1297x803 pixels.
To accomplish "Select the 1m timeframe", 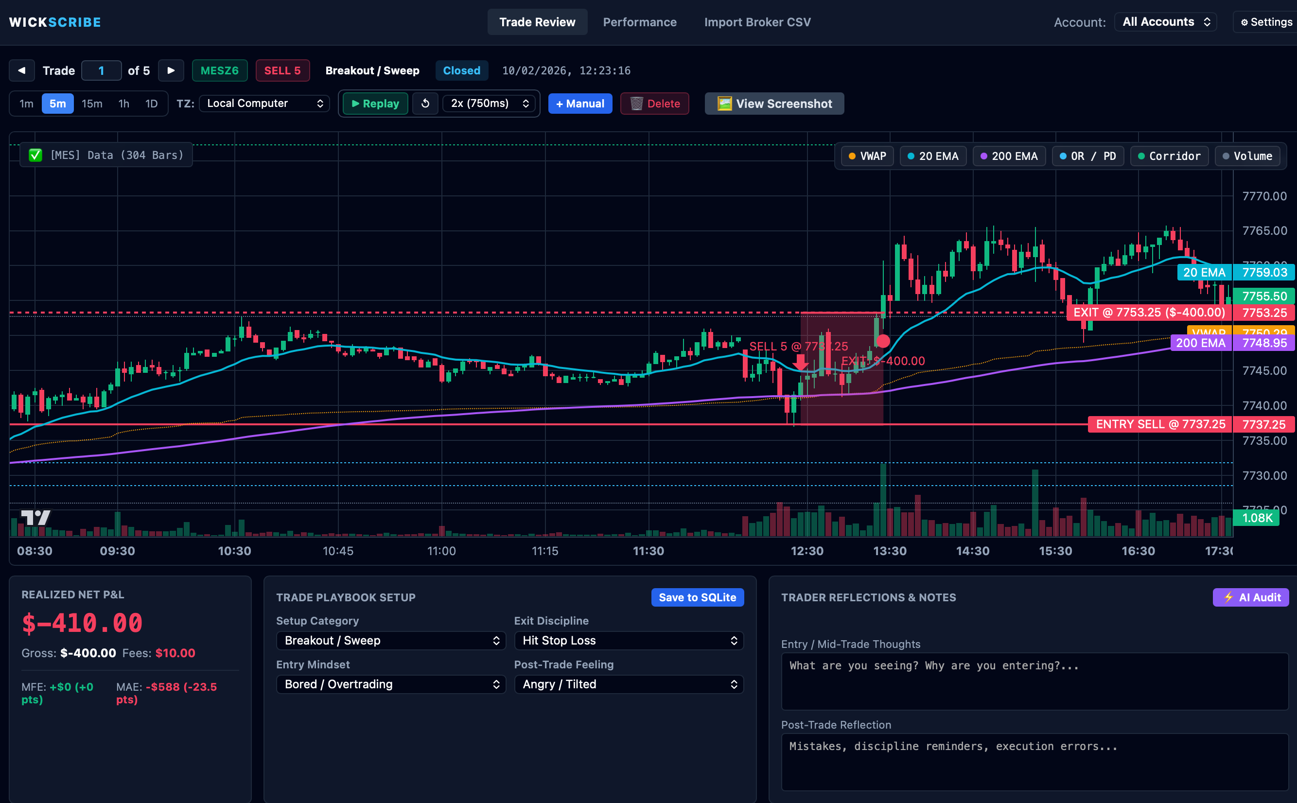I will coord(26,104).
